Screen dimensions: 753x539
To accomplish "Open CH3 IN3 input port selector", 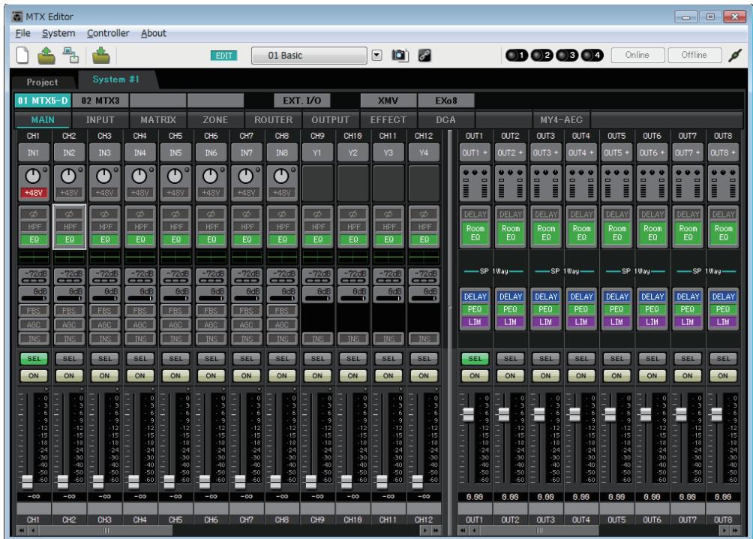I will (105, 153).
